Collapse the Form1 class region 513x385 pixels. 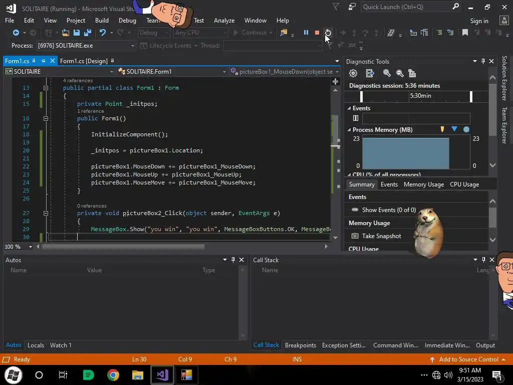pyautogui.click(x=46, y=88)
